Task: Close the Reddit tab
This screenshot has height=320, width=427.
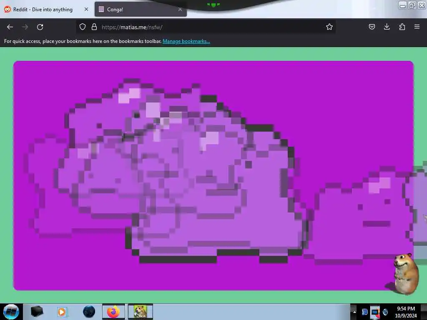Action: click(x=86, y=9)
